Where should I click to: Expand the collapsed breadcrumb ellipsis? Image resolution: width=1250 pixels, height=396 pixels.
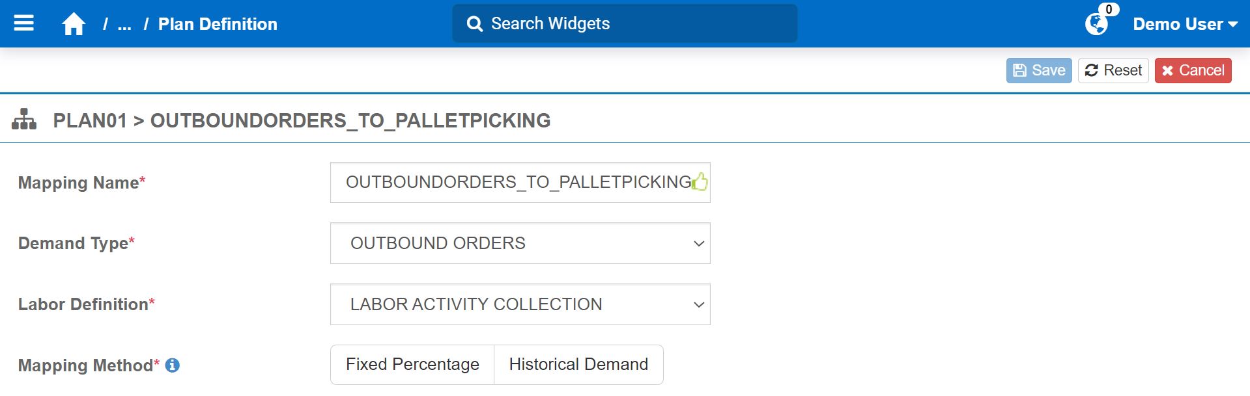click(x=124, y=25)
